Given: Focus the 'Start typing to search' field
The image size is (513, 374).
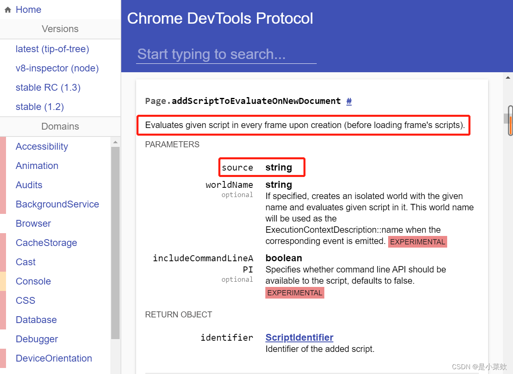Looking at the screenshot, I should [x=226, y=54].
